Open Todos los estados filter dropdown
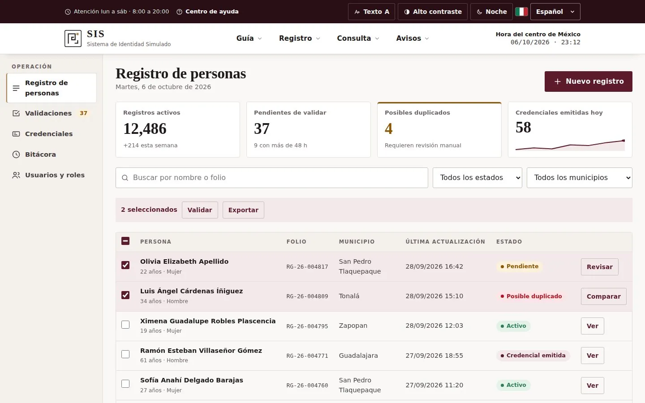 477,178
